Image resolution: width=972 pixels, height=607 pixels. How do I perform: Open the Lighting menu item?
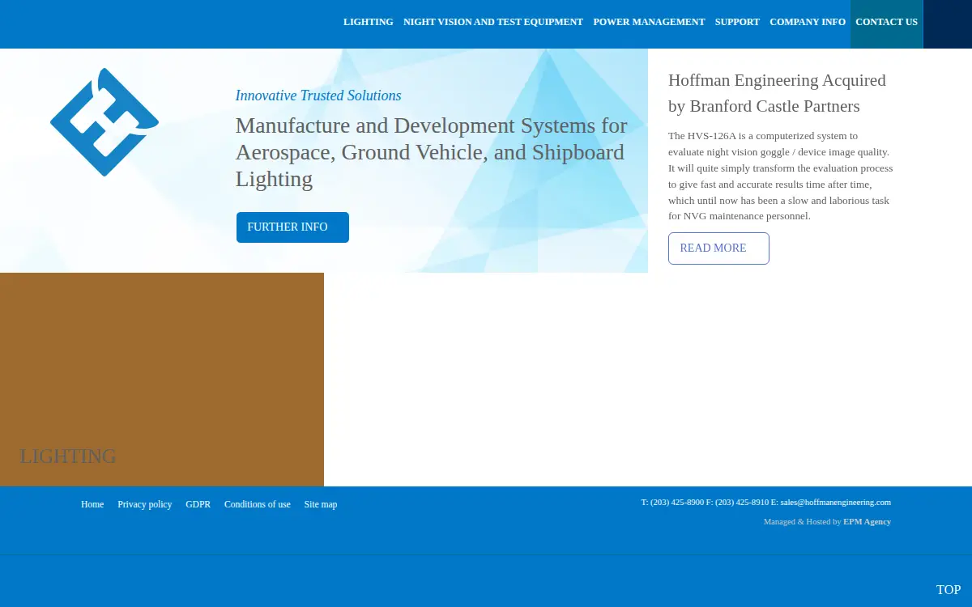(369, 22)
